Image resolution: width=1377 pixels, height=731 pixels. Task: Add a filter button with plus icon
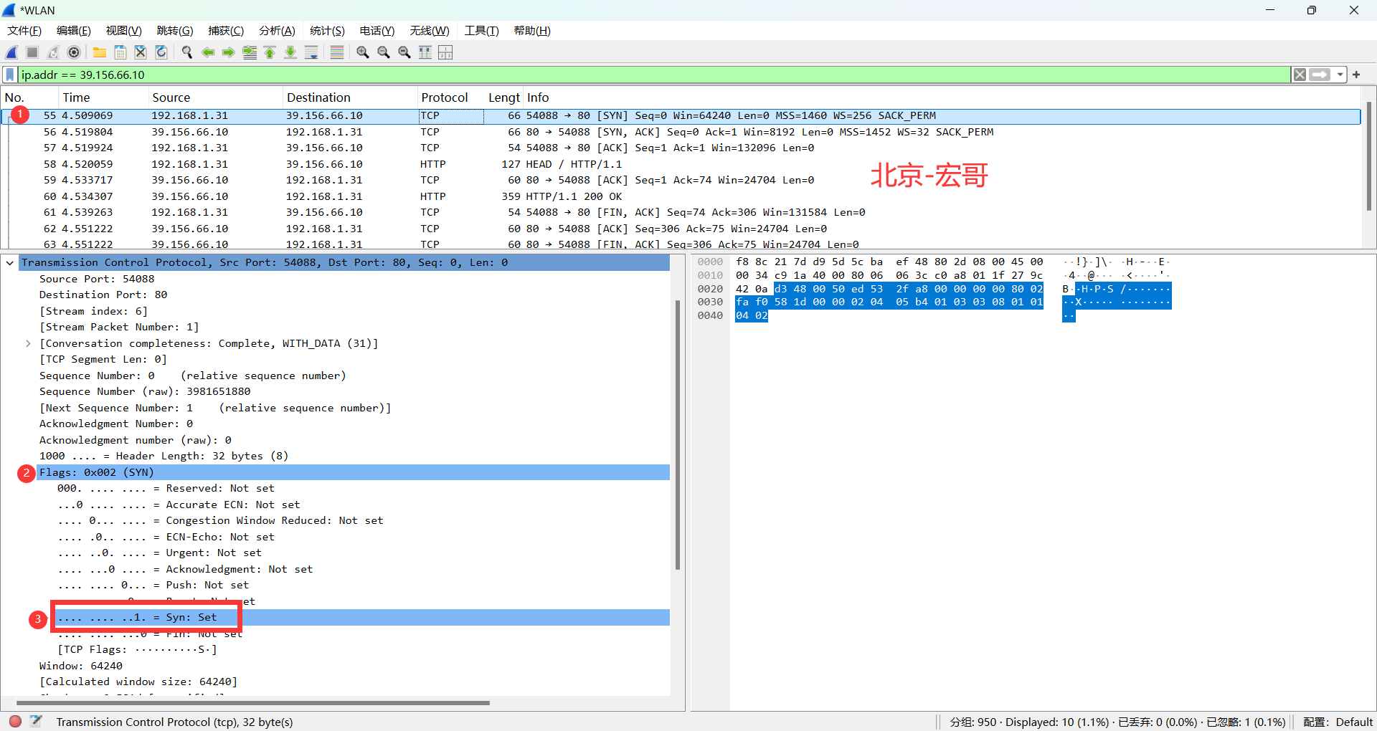pos(1356,75)
